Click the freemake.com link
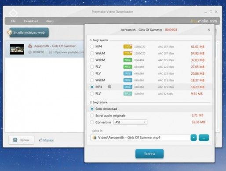Viewport: 226px width, 171px height. tap(204, 21)
